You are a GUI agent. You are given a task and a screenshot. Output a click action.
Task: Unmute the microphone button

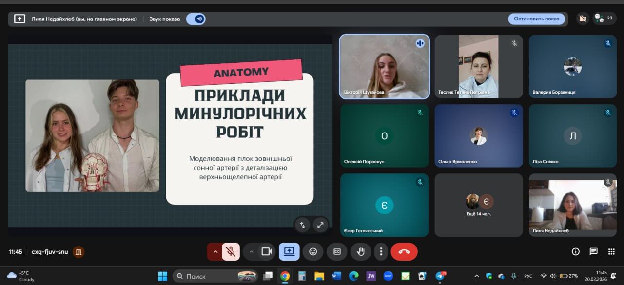tap(231, 251)
